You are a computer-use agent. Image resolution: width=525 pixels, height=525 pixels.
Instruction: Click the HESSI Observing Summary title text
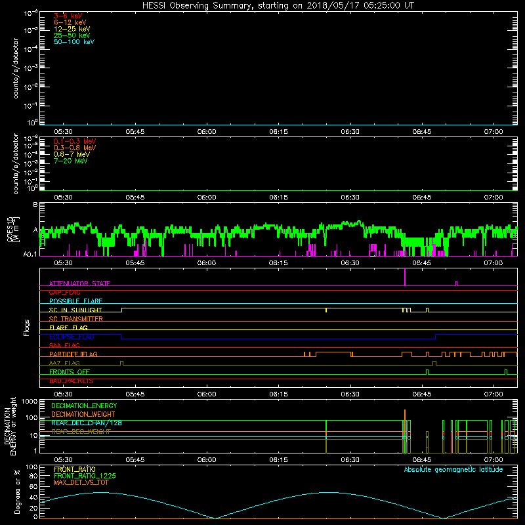pos(278,6)
